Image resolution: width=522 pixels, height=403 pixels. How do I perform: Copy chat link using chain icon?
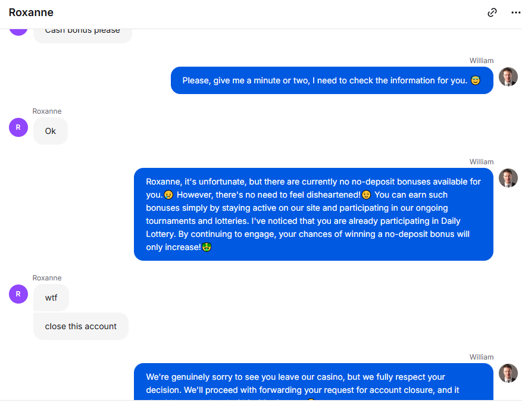[x=492, y=13]
